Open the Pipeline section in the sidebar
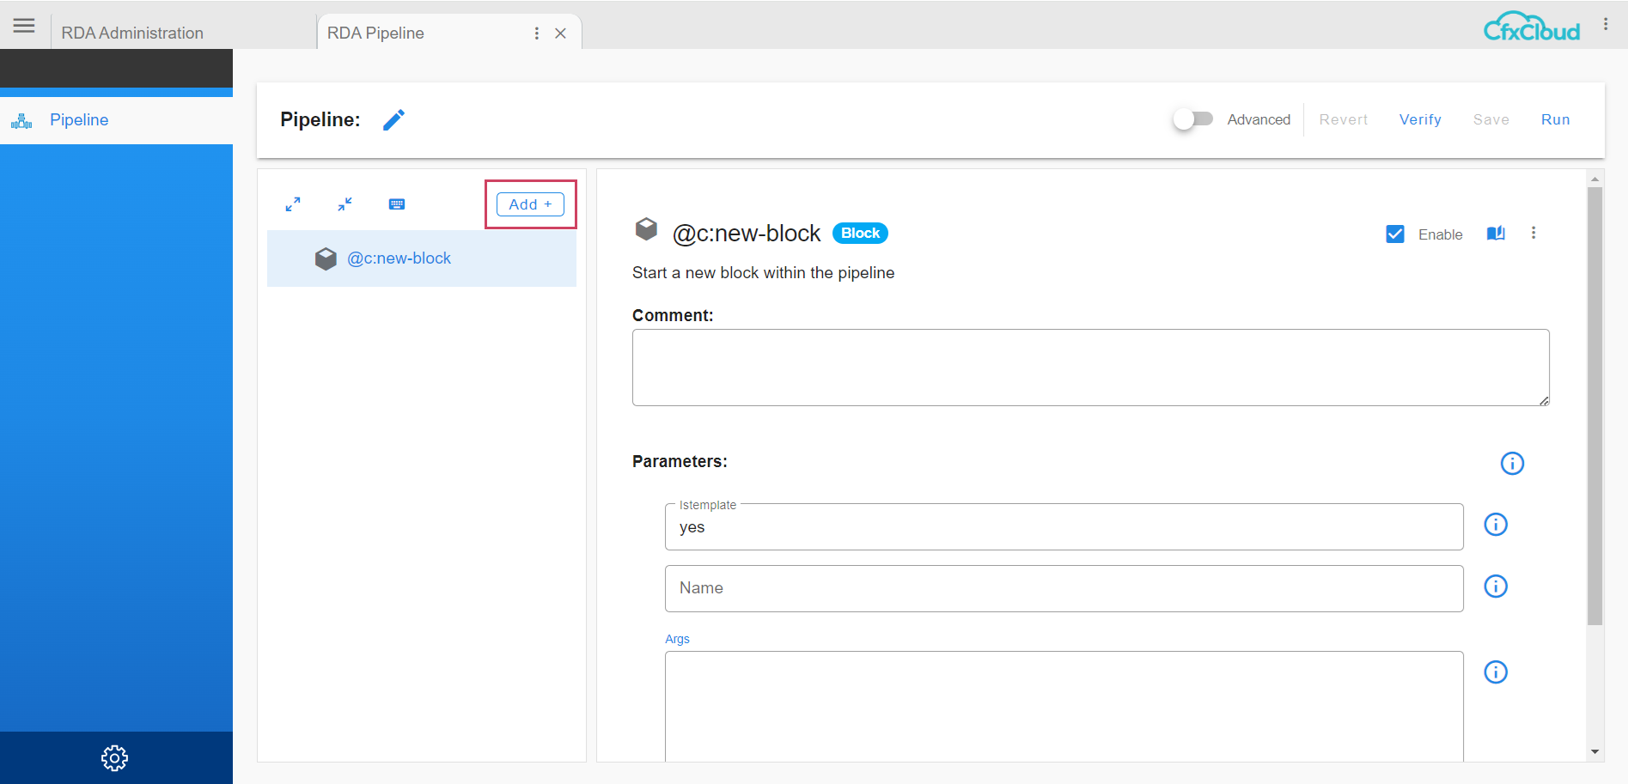The height and width of the screenshot is (784, 1628). pyautogui.click(x=78, y=119)
